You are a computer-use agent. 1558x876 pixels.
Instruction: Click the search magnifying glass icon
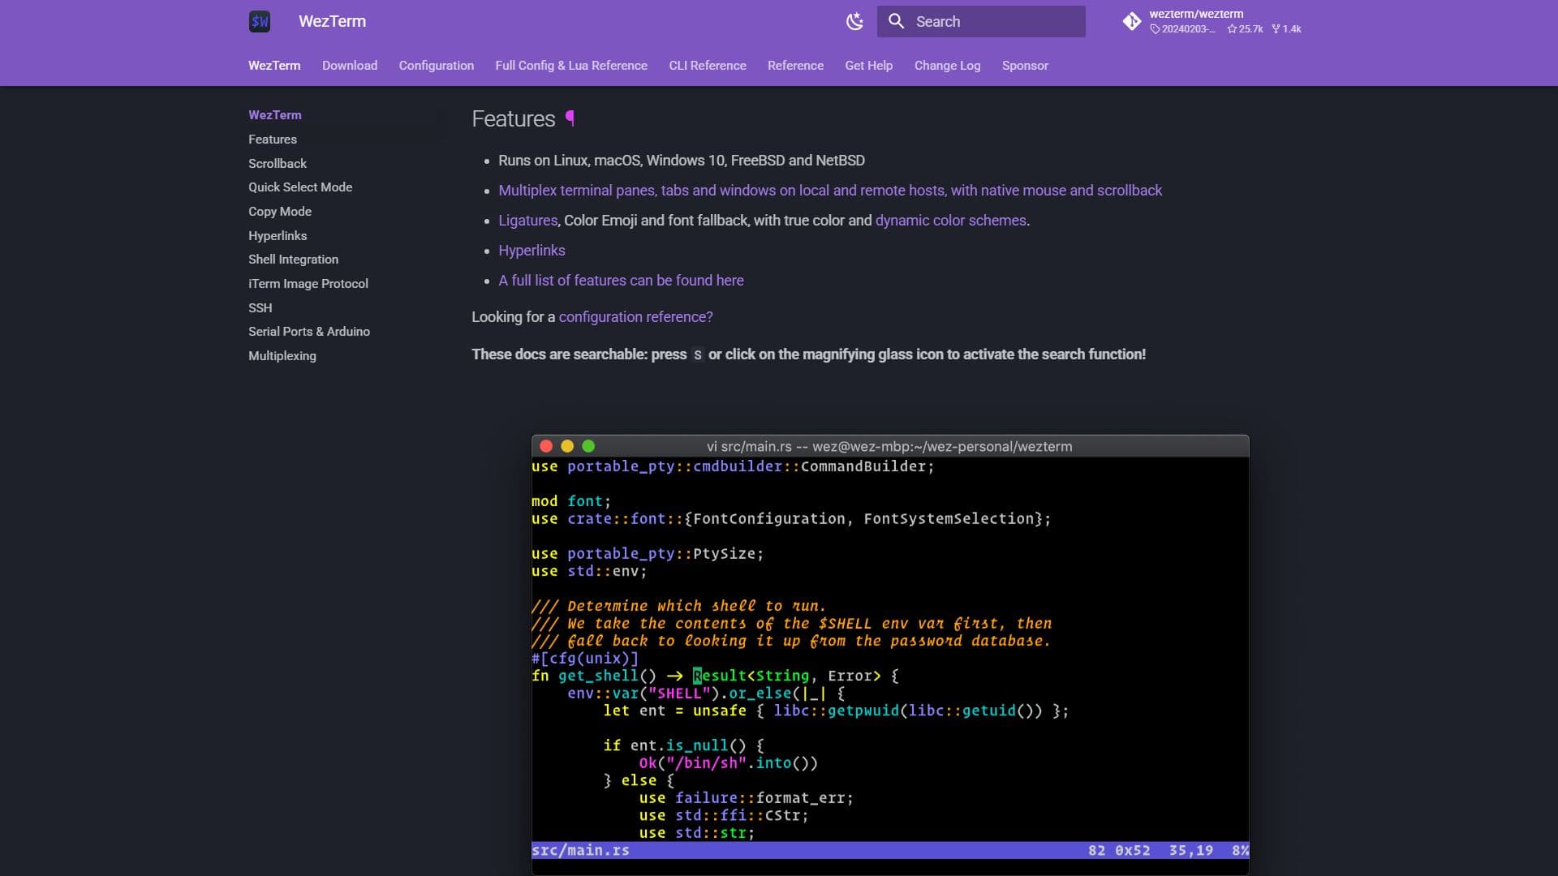(x=896, y=22)
